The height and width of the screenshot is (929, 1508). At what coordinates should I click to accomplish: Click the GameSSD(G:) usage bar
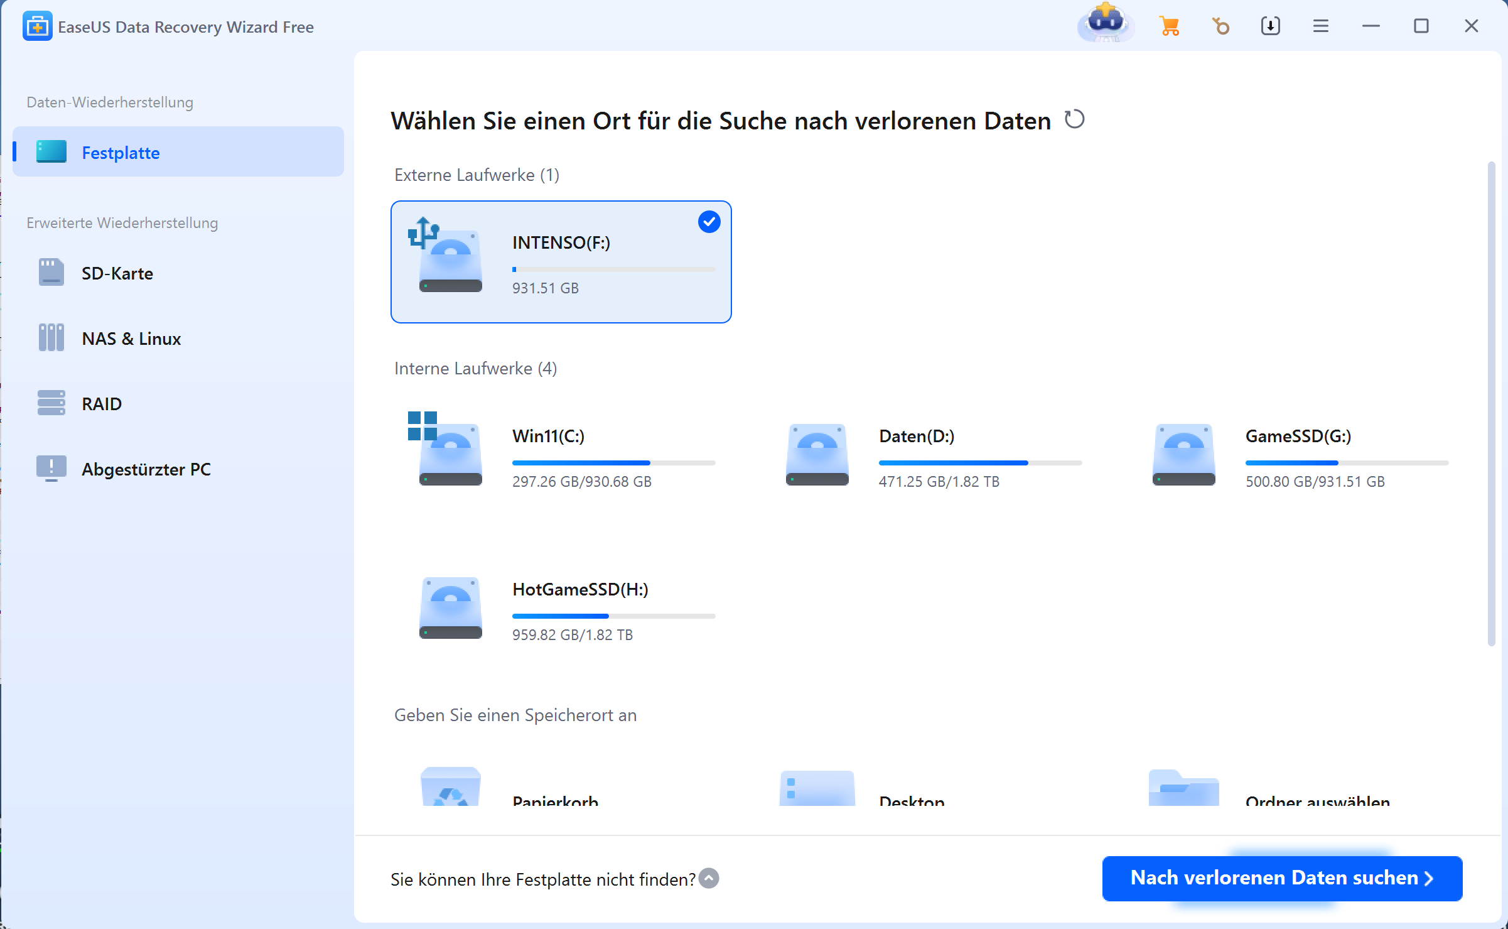point(1346,463)
